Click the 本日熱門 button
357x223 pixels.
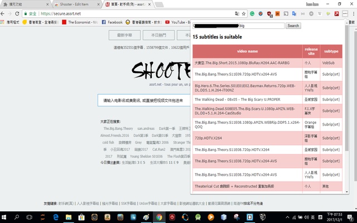click(x=158, y=35)
